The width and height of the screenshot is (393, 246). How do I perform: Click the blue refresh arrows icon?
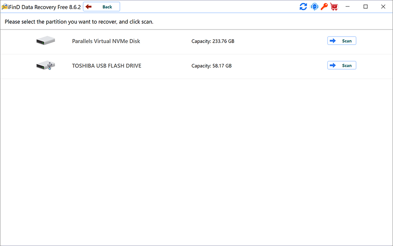tap(303, 7)
